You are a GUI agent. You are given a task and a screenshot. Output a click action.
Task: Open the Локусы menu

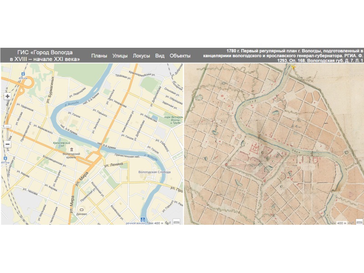pyautogui.click(x=141, y=56)
